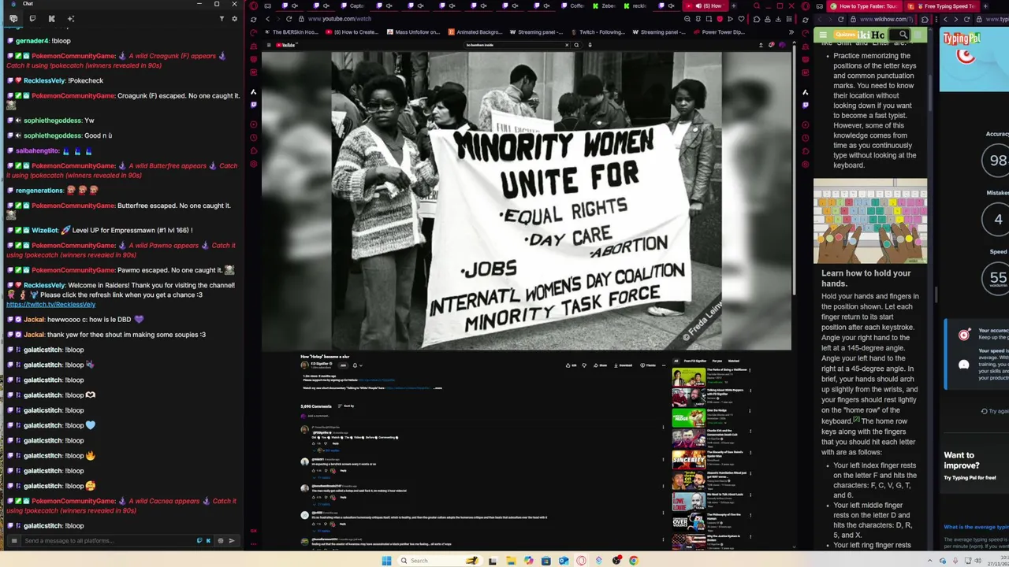Click the send message arrow in Chat
Screen dimensions: 1009x567
[x=231, y=541]
